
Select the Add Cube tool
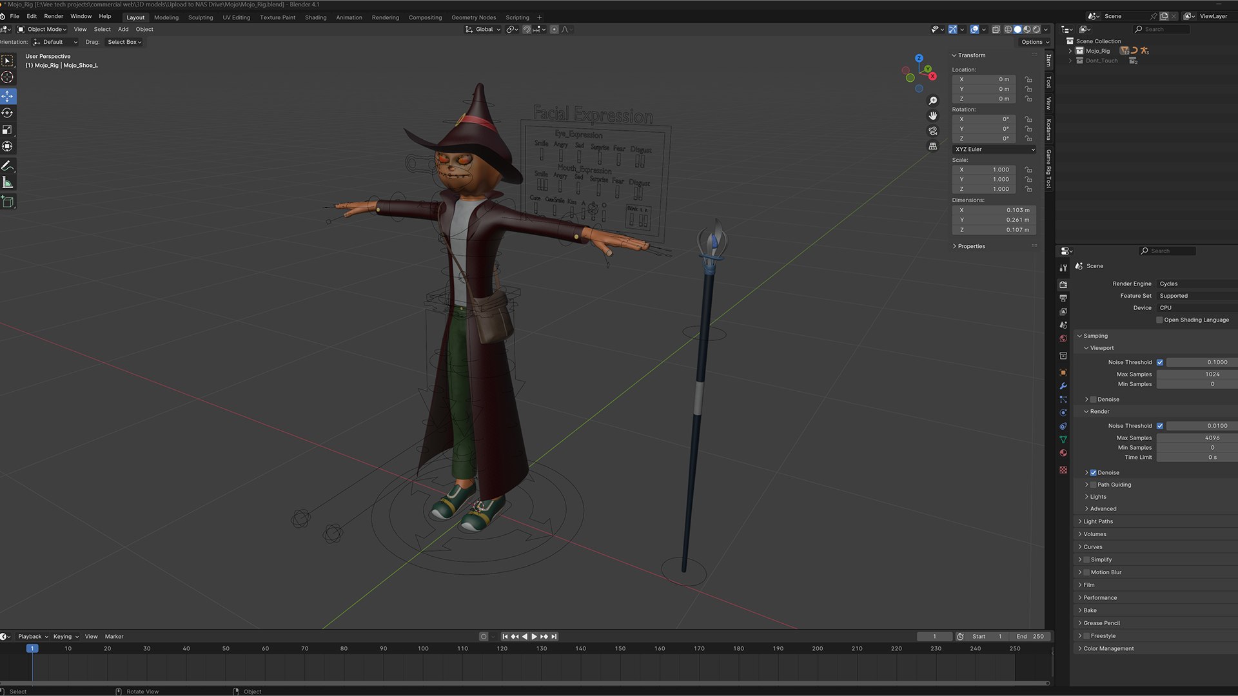[8, 202]
